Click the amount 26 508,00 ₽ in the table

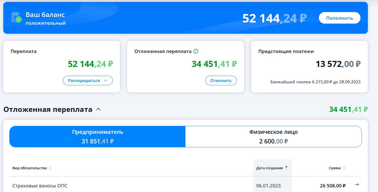point(333,186)
